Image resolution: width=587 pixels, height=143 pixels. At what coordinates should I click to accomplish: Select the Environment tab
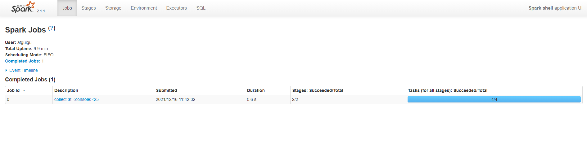tap(144, 8)
